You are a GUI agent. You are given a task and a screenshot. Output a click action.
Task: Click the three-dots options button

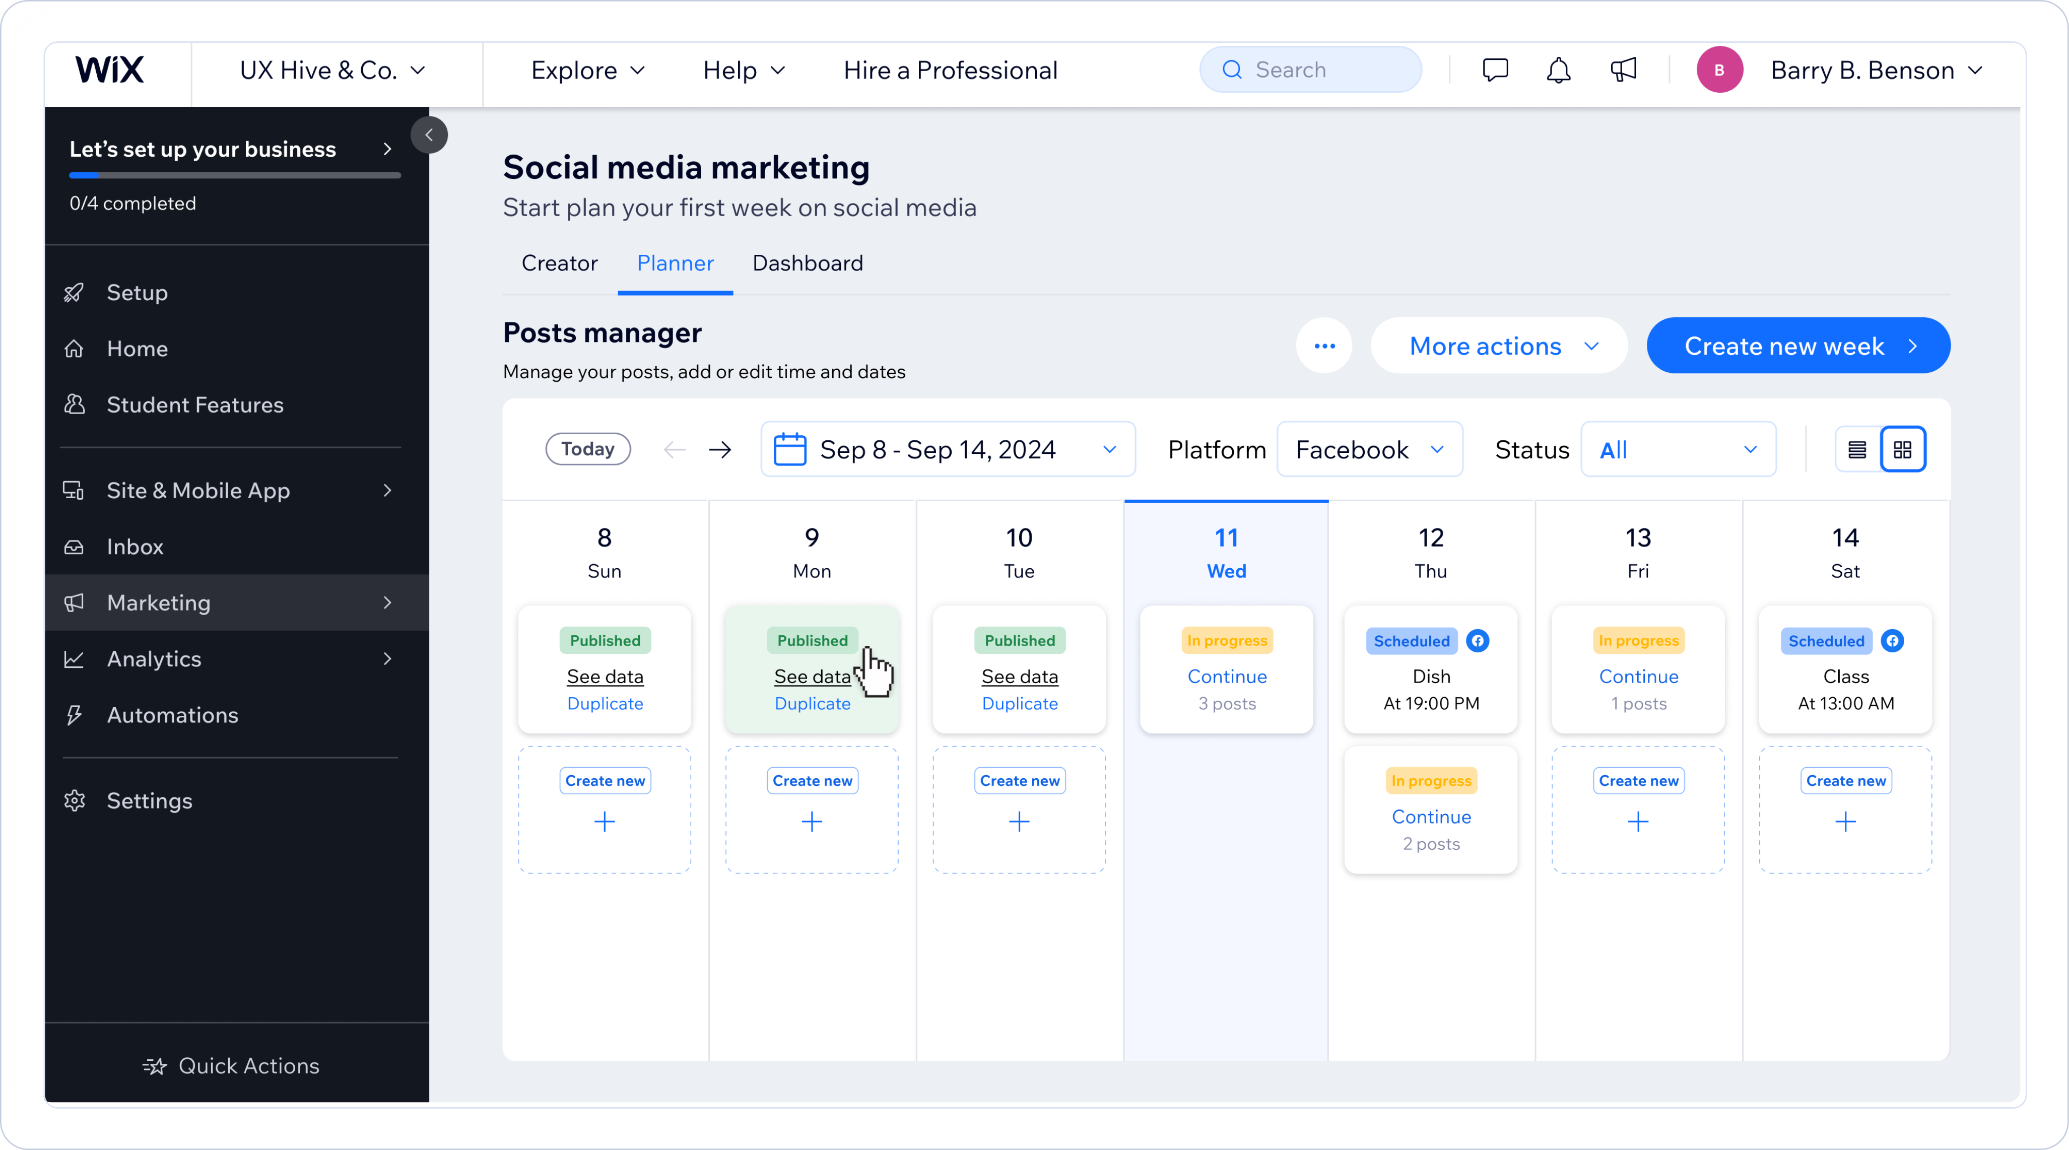pyautogui.click(x=1324, y=346)
